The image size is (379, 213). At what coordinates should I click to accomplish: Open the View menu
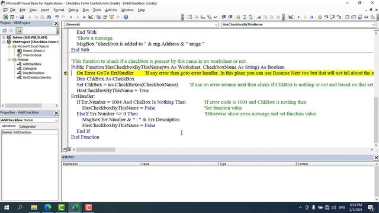(33, 10)
